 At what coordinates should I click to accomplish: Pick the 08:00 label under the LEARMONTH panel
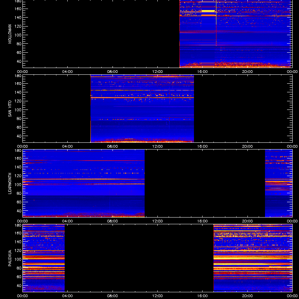pos(112,221)
